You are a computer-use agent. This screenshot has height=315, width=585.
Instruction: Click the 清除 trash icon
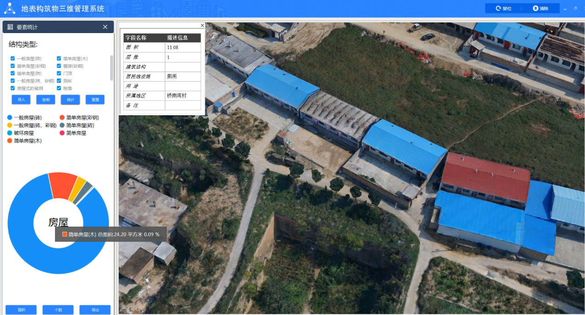click(535, 8)
